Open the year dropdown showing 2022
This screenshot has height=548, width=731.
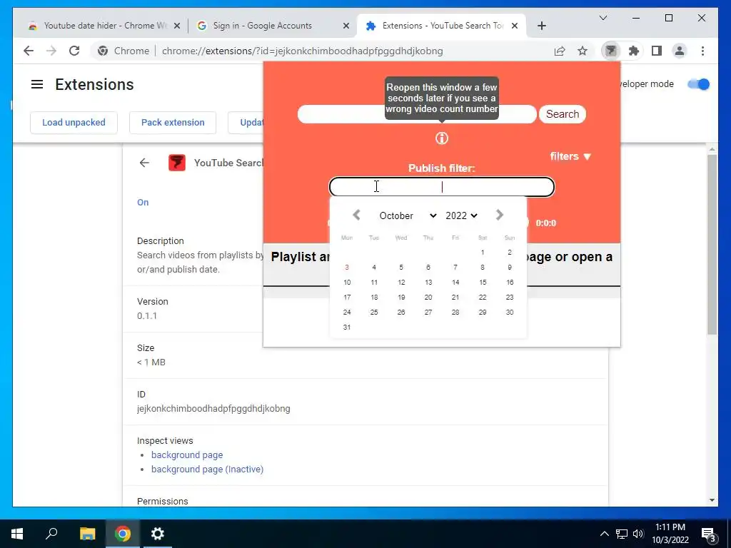461,215
